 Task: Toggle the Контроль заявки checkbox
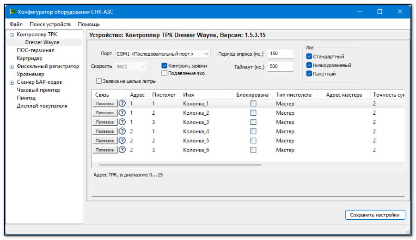[164, 65]
